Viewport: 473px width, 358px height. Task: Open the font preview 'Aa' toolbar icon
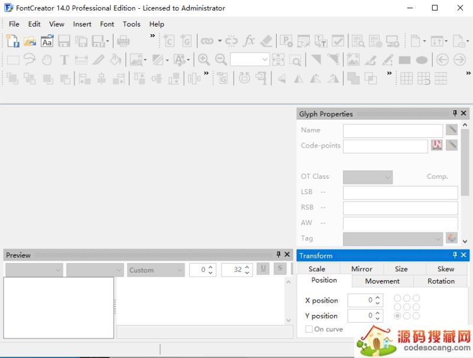47,41
